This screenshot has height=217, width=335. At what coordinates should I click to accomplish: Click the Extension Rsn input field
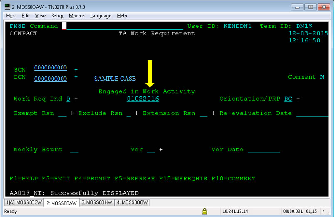(x=203, y=113)
